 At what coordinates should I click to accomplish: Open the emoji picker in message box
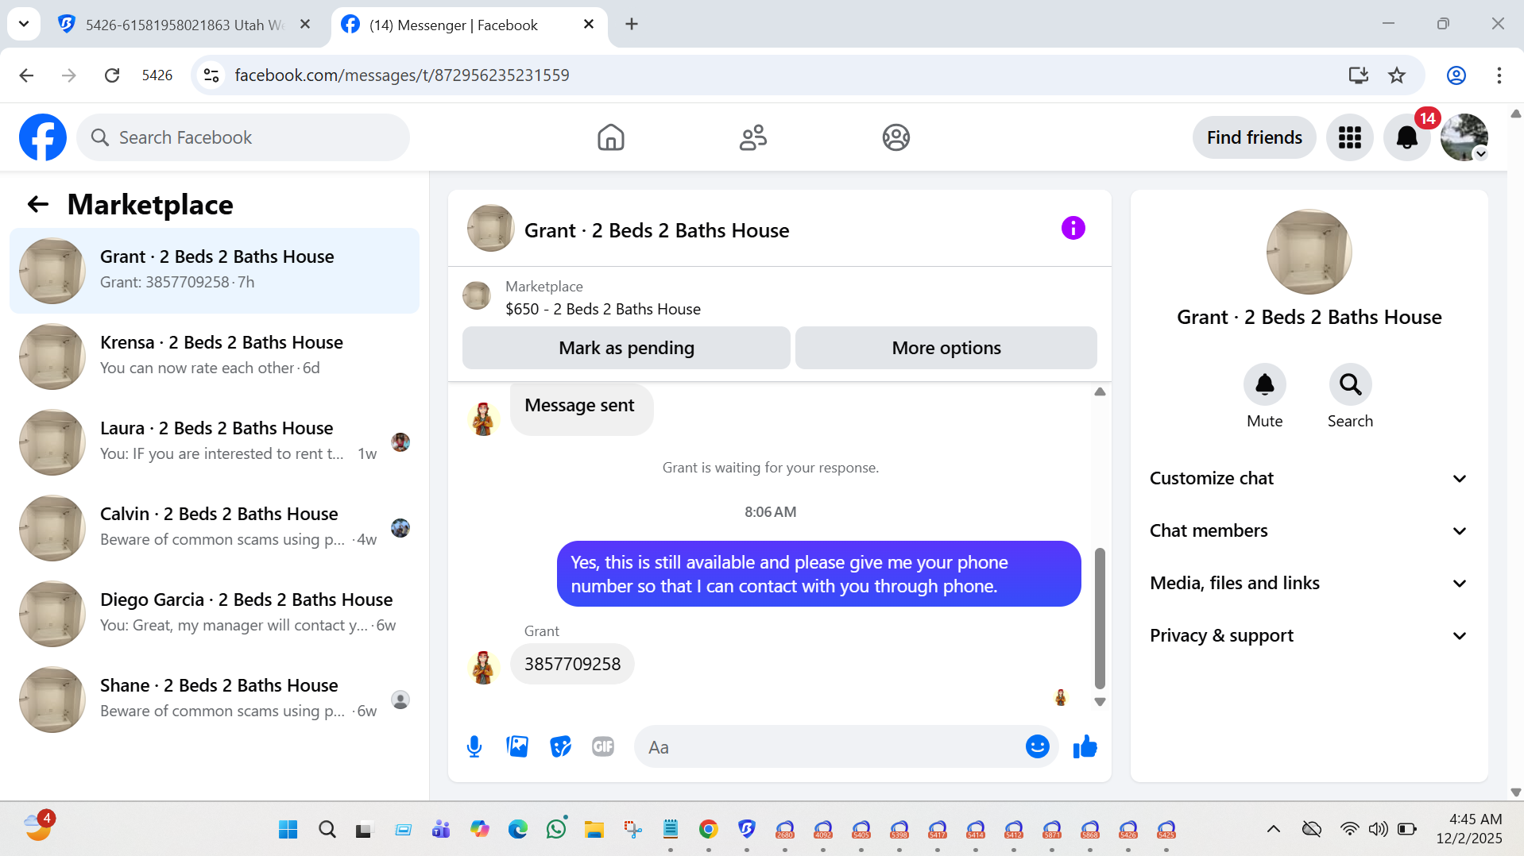point(1037,746)
